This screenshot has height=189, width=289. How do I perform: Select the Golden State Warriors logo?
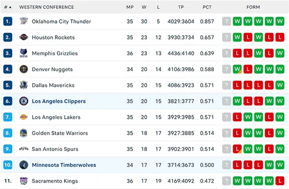coord(24,133)
